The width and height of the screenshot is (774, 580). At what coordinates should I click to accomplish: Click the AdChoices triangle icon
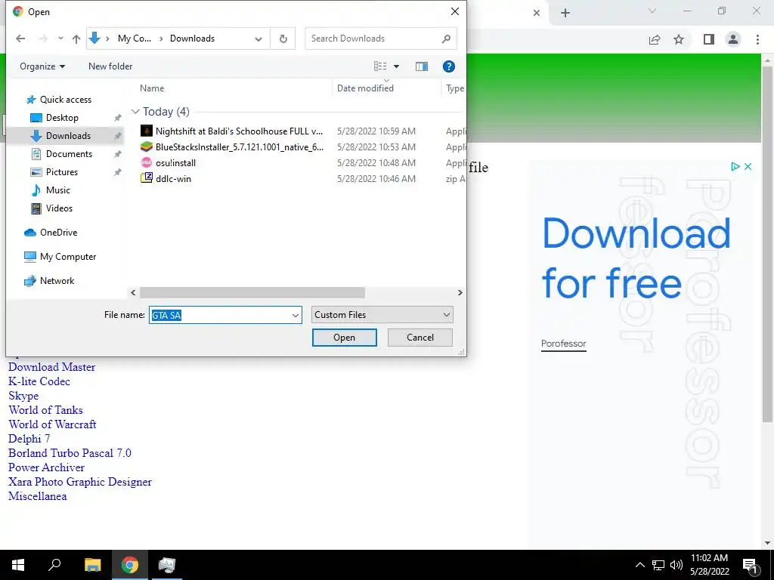[735, 167]
